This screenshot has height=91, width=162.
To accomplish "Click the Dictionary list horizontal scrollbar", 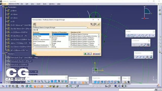I will tap(41, 47).
